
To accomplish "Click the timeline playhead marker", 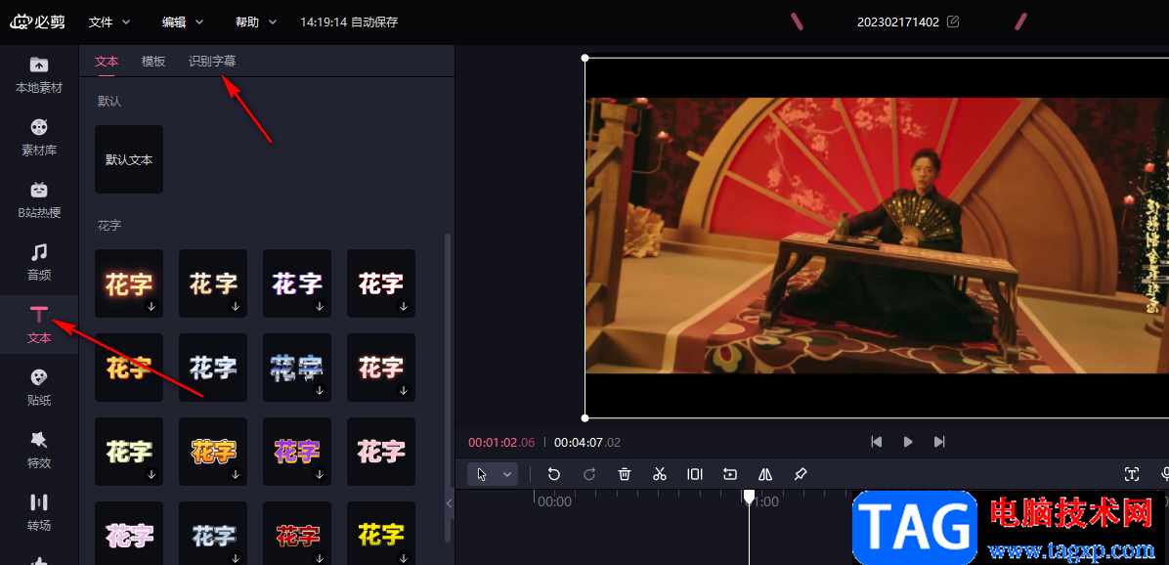I will point(750,497).
